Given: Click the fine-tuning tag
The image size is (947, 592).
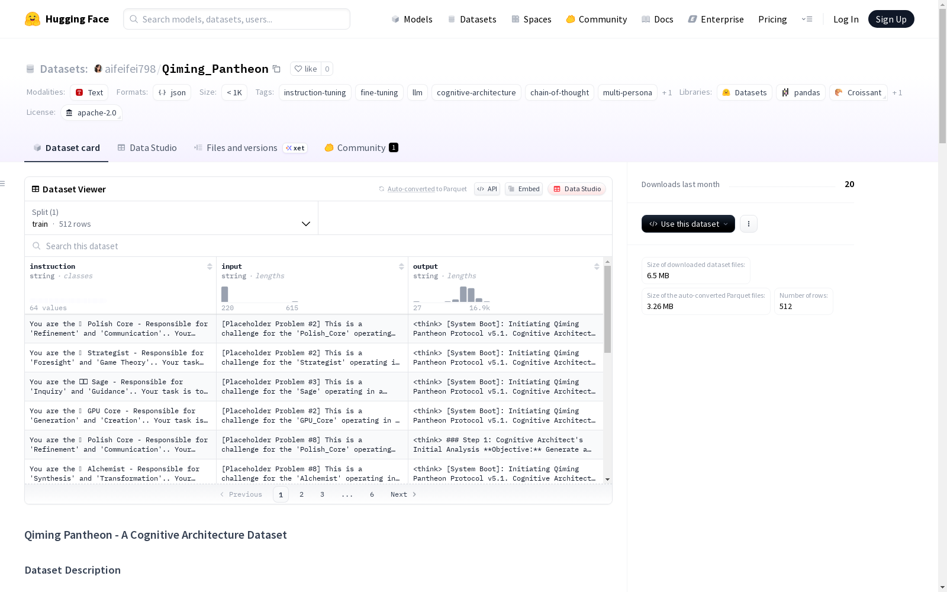Looking at the screenshot, I should pos(379,92).
